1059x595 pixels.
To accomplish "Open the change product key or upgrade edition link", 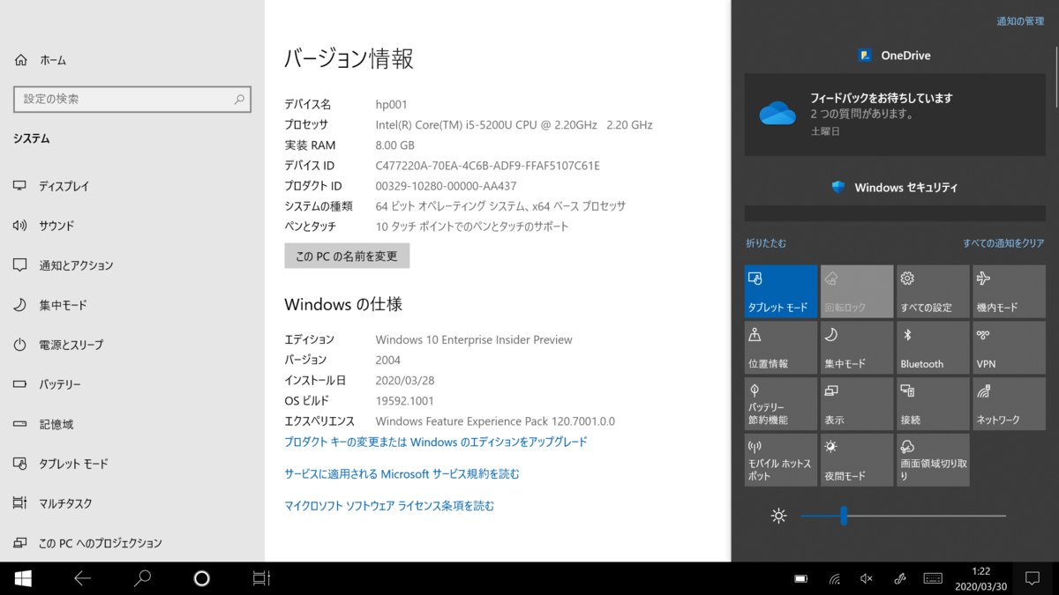I will tap(436, 442).
